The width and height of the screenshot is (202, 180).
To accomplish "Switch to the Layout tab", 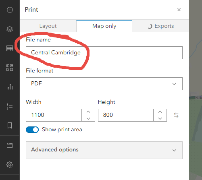I will pyautogui.click(x=48, y=26).
